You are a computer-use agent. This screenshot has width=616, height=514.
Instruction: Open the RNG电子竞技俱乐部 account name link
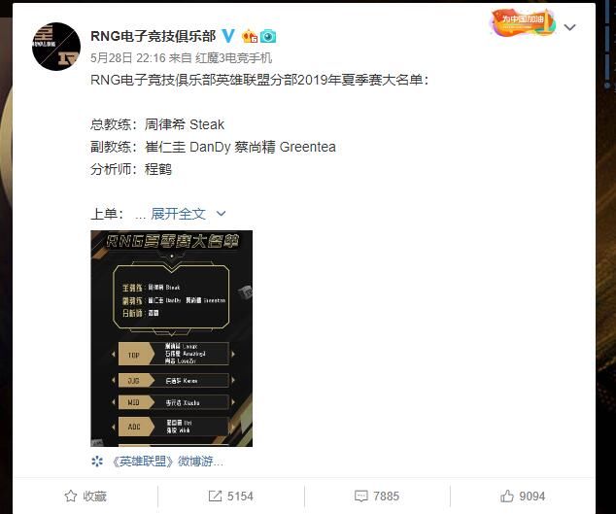(154, 36)
